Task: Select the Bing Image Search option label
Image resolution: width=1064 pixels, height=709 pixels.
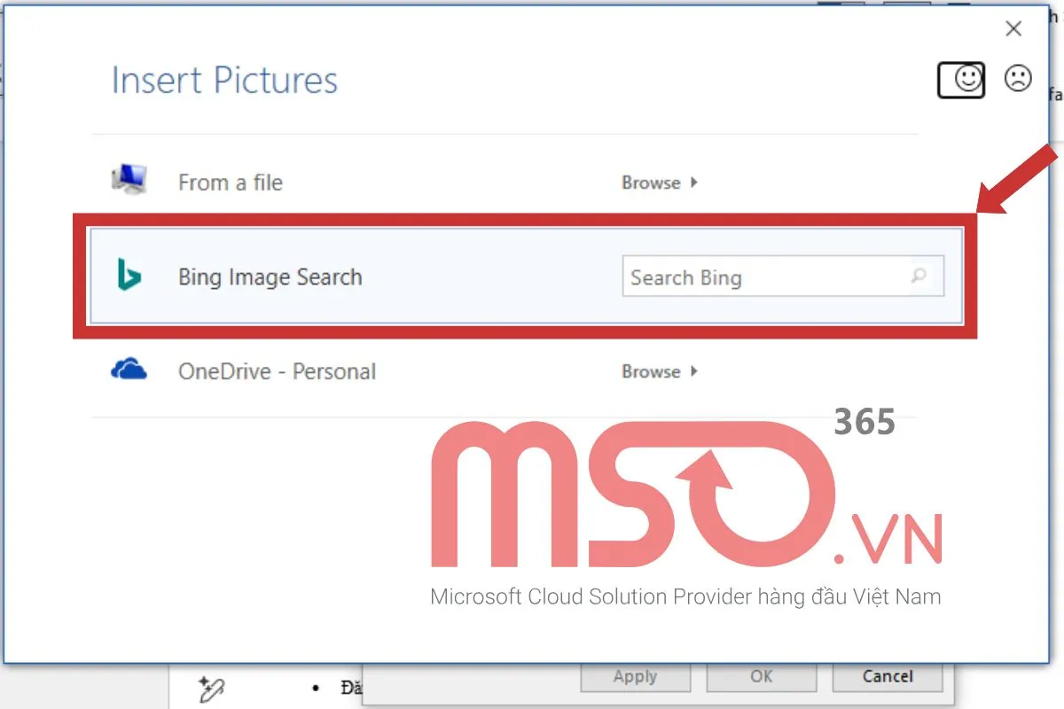Action: click(270, 277)
